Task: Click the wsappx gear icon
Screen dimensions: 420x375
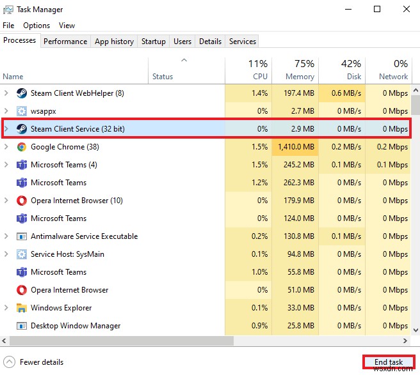Action: point(21,111)
